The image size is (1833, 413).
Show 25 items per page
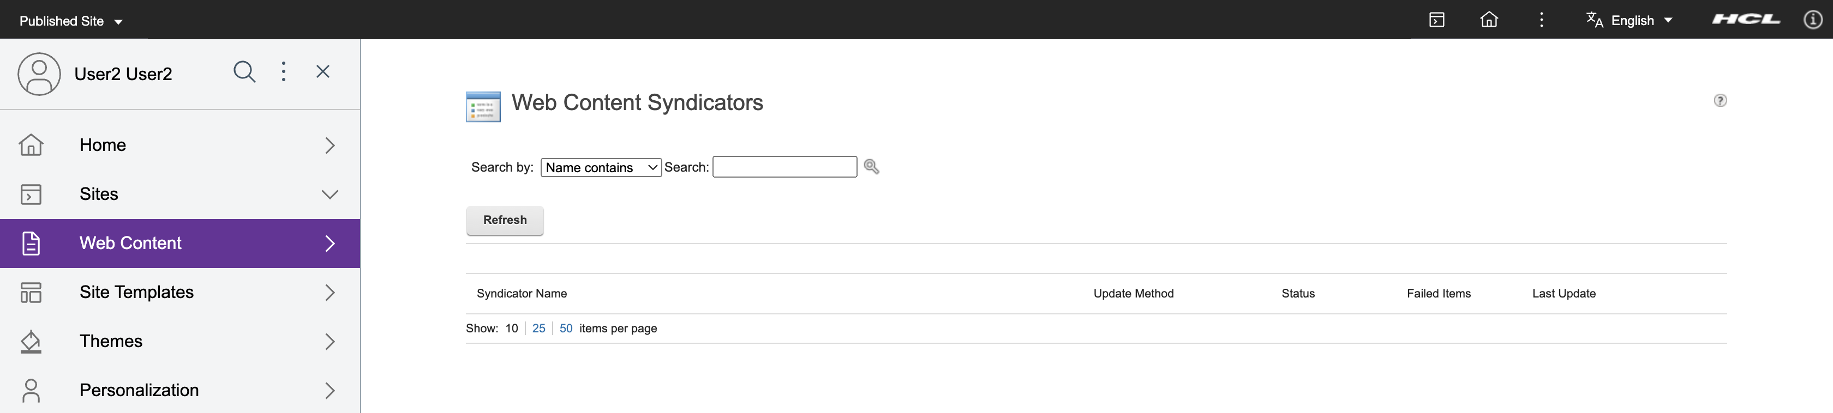coord(538,327)
